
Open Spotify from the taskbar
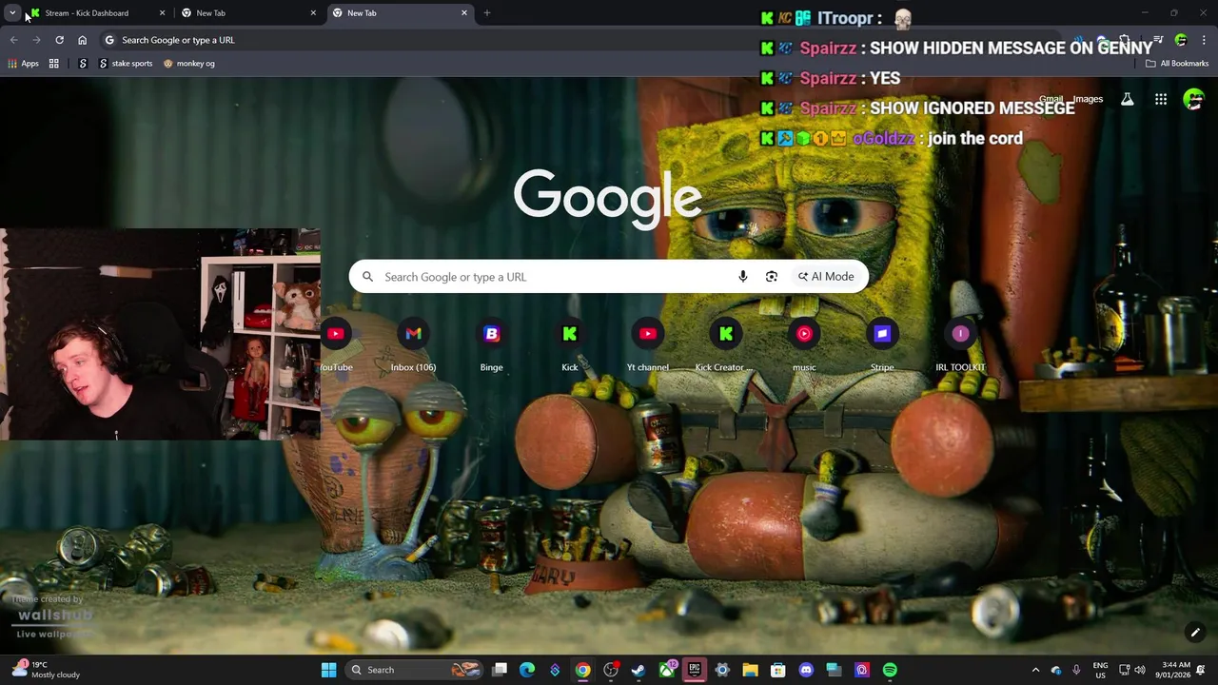pyautogui.click(x=890, y=670)
